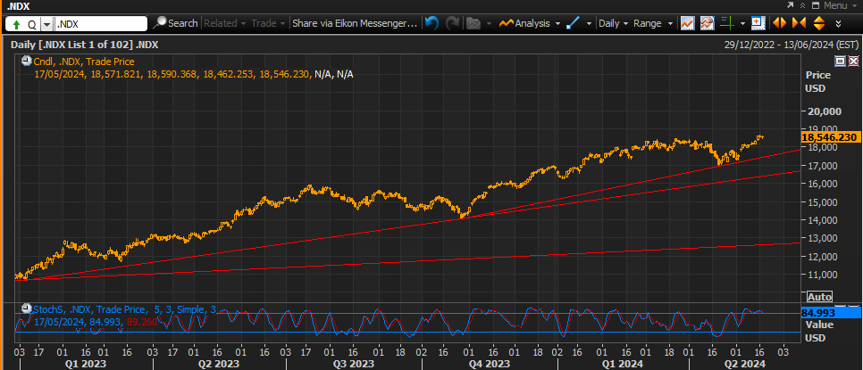Click the pop-out arrow icon in title bar
Screen dimensions: 863x370
coord(791,5)
